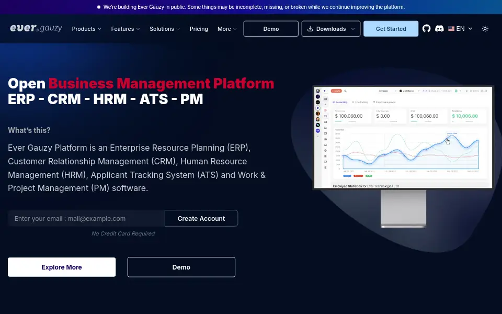This screenshot has height=314, width=502.
Task: Click the dashboard preview monitor image
Action: pos(403,156)
